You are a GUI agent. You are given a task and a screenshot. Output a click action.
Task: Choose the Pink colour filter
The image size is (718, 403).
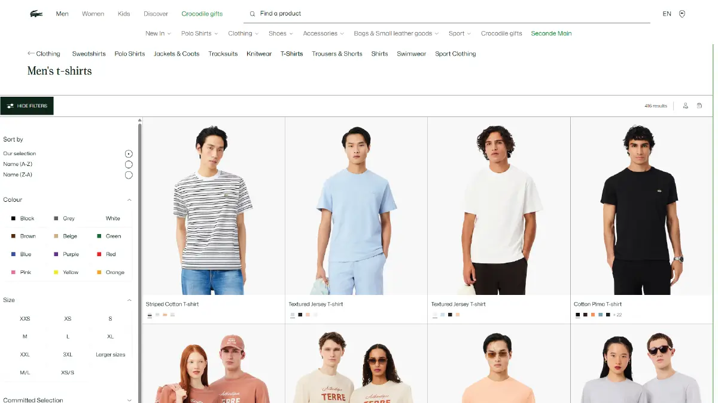click(21, 272)
